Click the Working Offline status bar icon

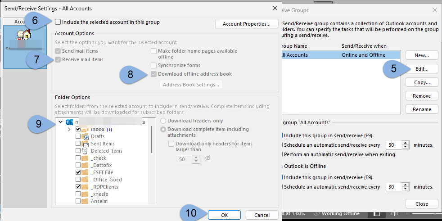click(316, 214)
